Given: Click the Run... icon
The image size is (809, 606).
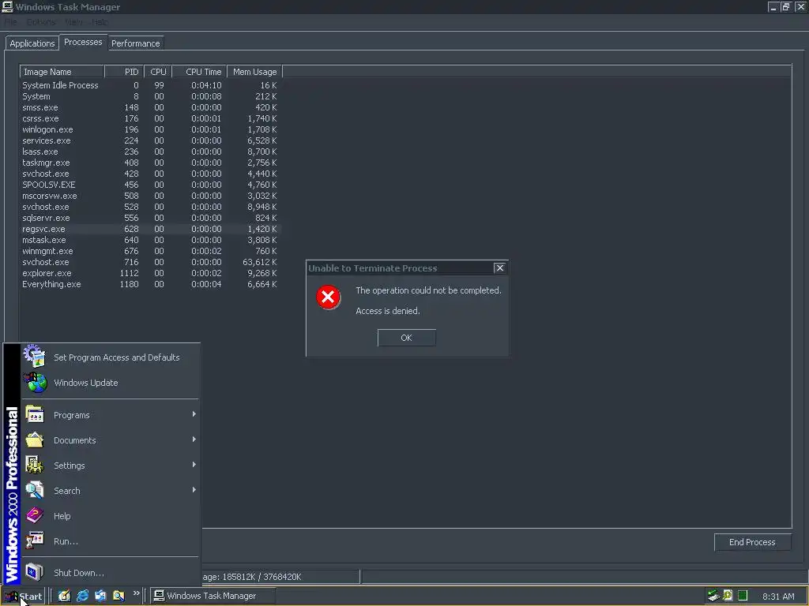Looking at the screenshot, I should [x=35, y=541].
